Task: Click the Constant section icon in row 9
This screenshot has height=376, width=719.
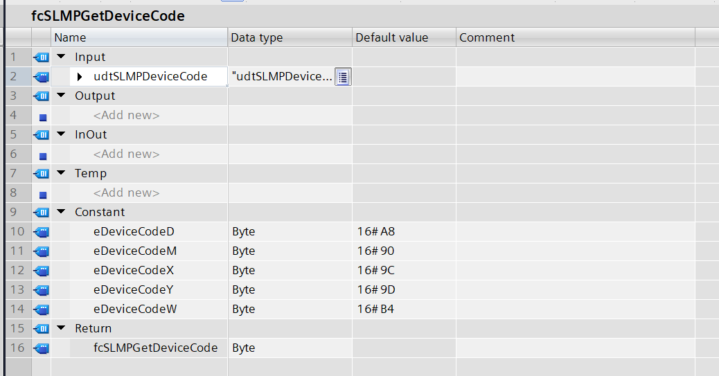Action: point(42,213)
